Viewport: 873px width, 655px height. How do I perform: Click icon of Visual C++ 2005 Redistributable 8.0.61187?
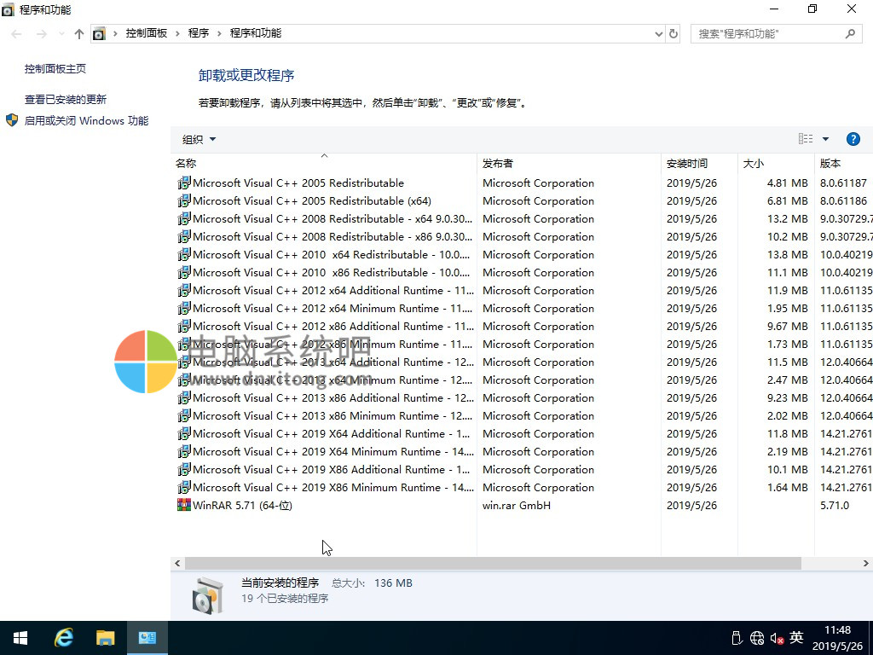coord(184,183)
